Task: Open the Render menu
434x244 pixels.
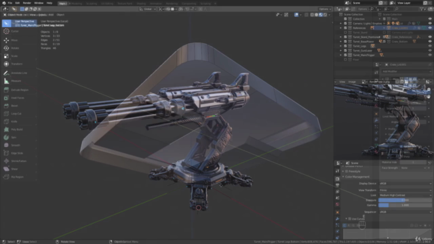Action: tap(27, 3)
